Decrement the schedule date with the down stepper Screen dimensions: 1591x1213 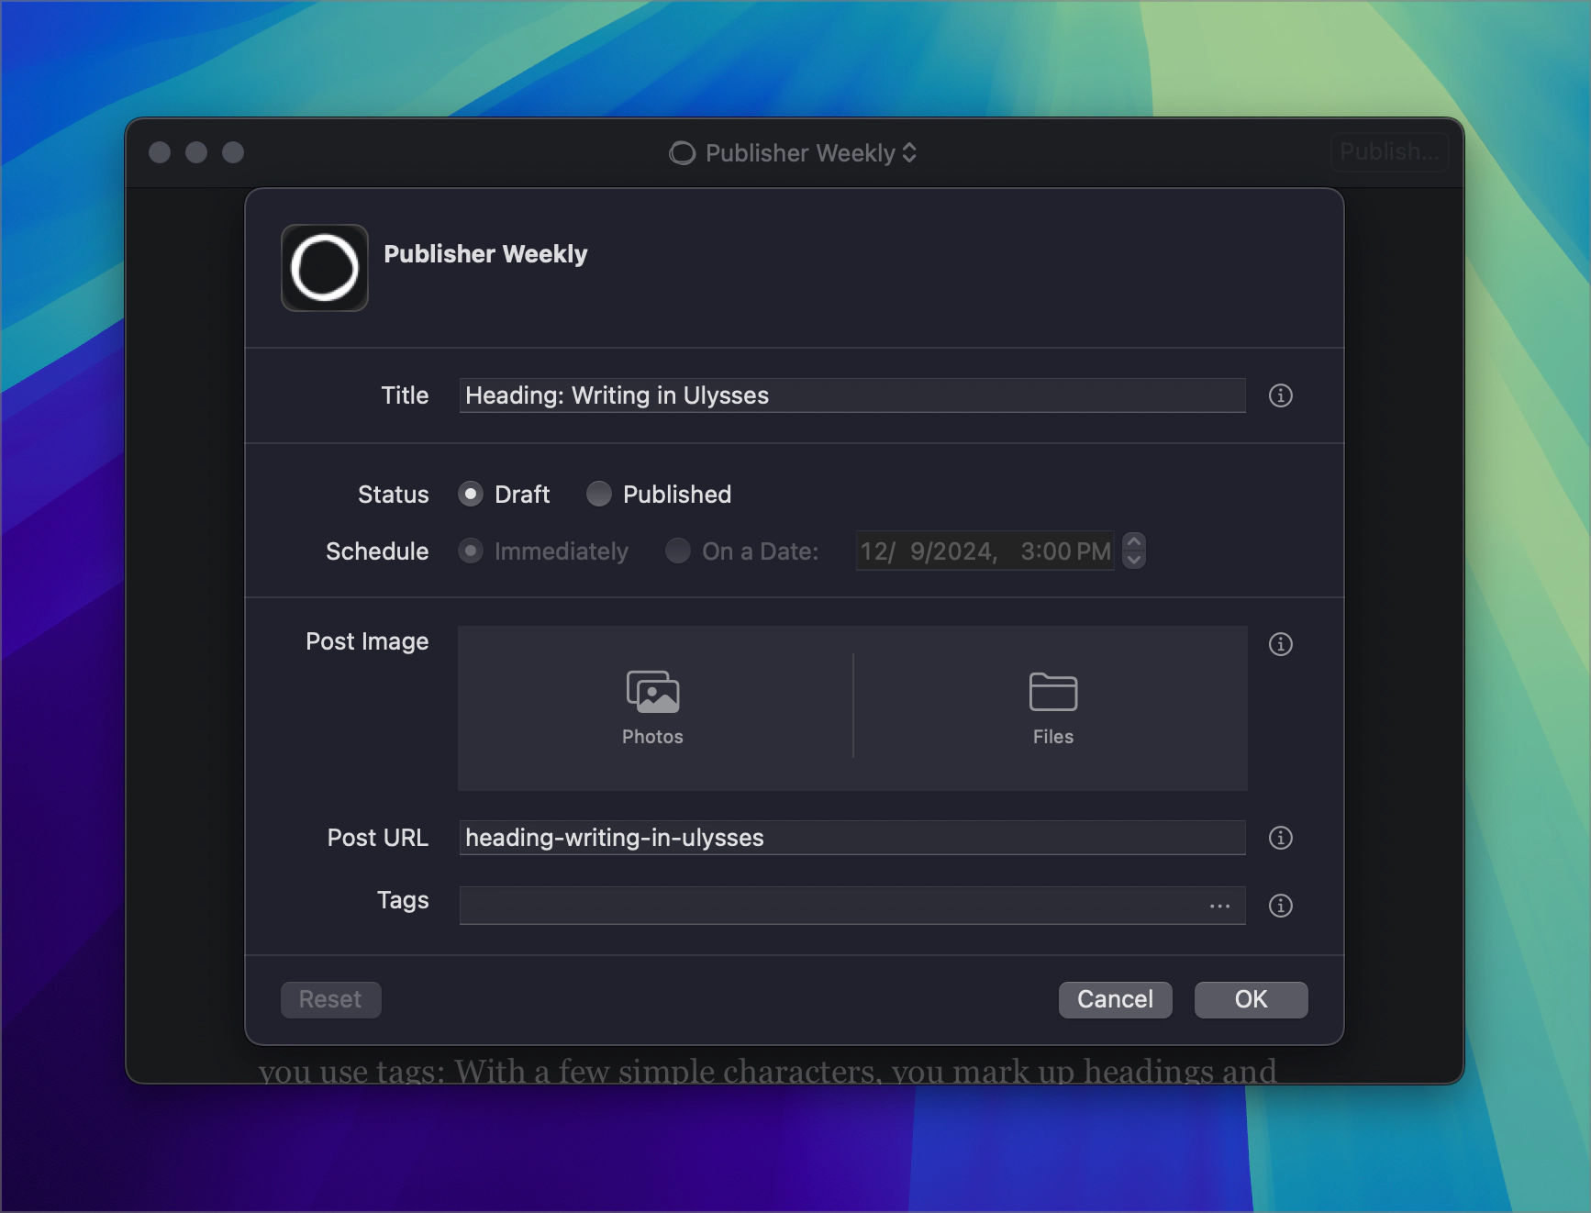(1134, 560)
